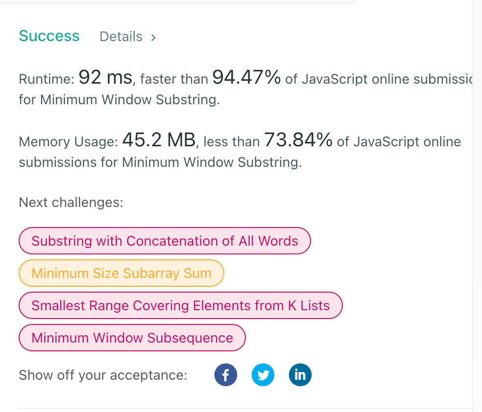Viewport: 482px width, 412px height.
Task: Click the "Next challenges:" label
Action: point(71,202)
